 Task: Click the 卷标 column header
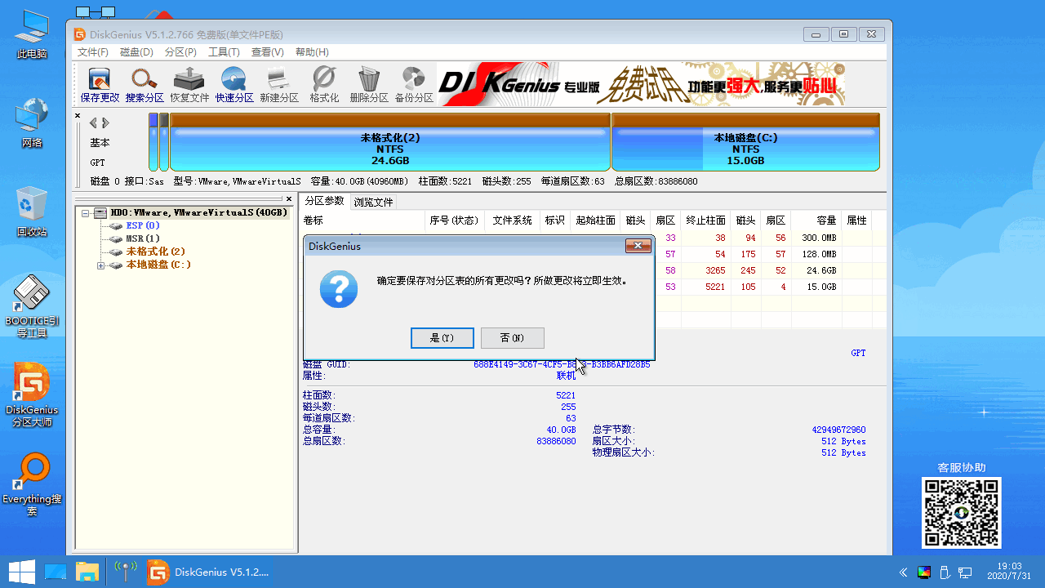tap(362, 220)
